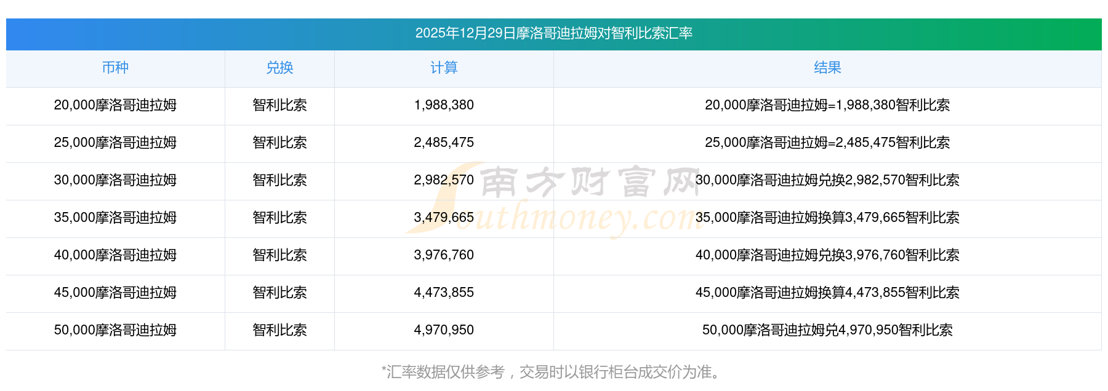Select the 50,000摩洛哥迪拉姆 currency cell
This screenshot has height=391, width=1108.
115,330
